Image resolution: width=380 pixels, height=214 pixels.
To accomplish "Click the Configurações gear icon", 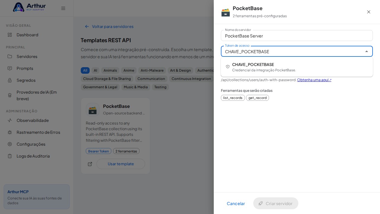I will (10, 144).
